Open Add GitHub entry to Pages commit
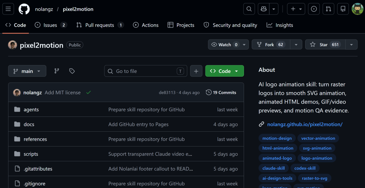 (138, 124)
